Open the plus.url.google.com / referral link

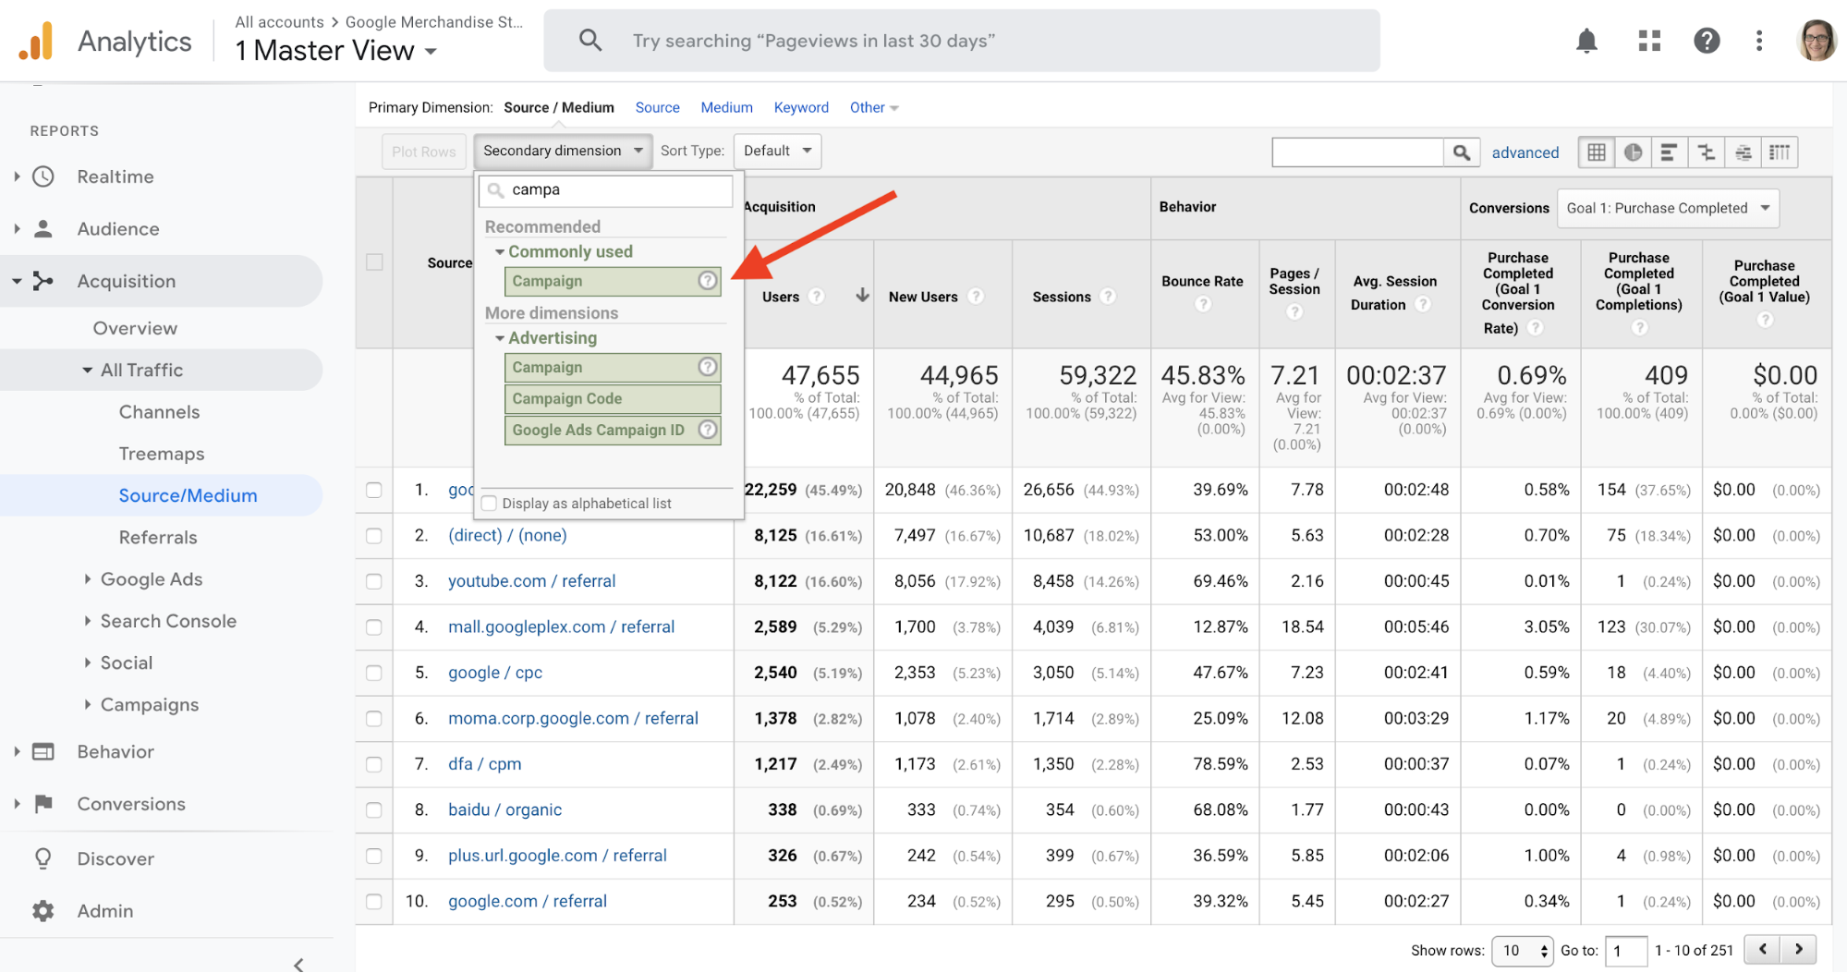(557, 856)
